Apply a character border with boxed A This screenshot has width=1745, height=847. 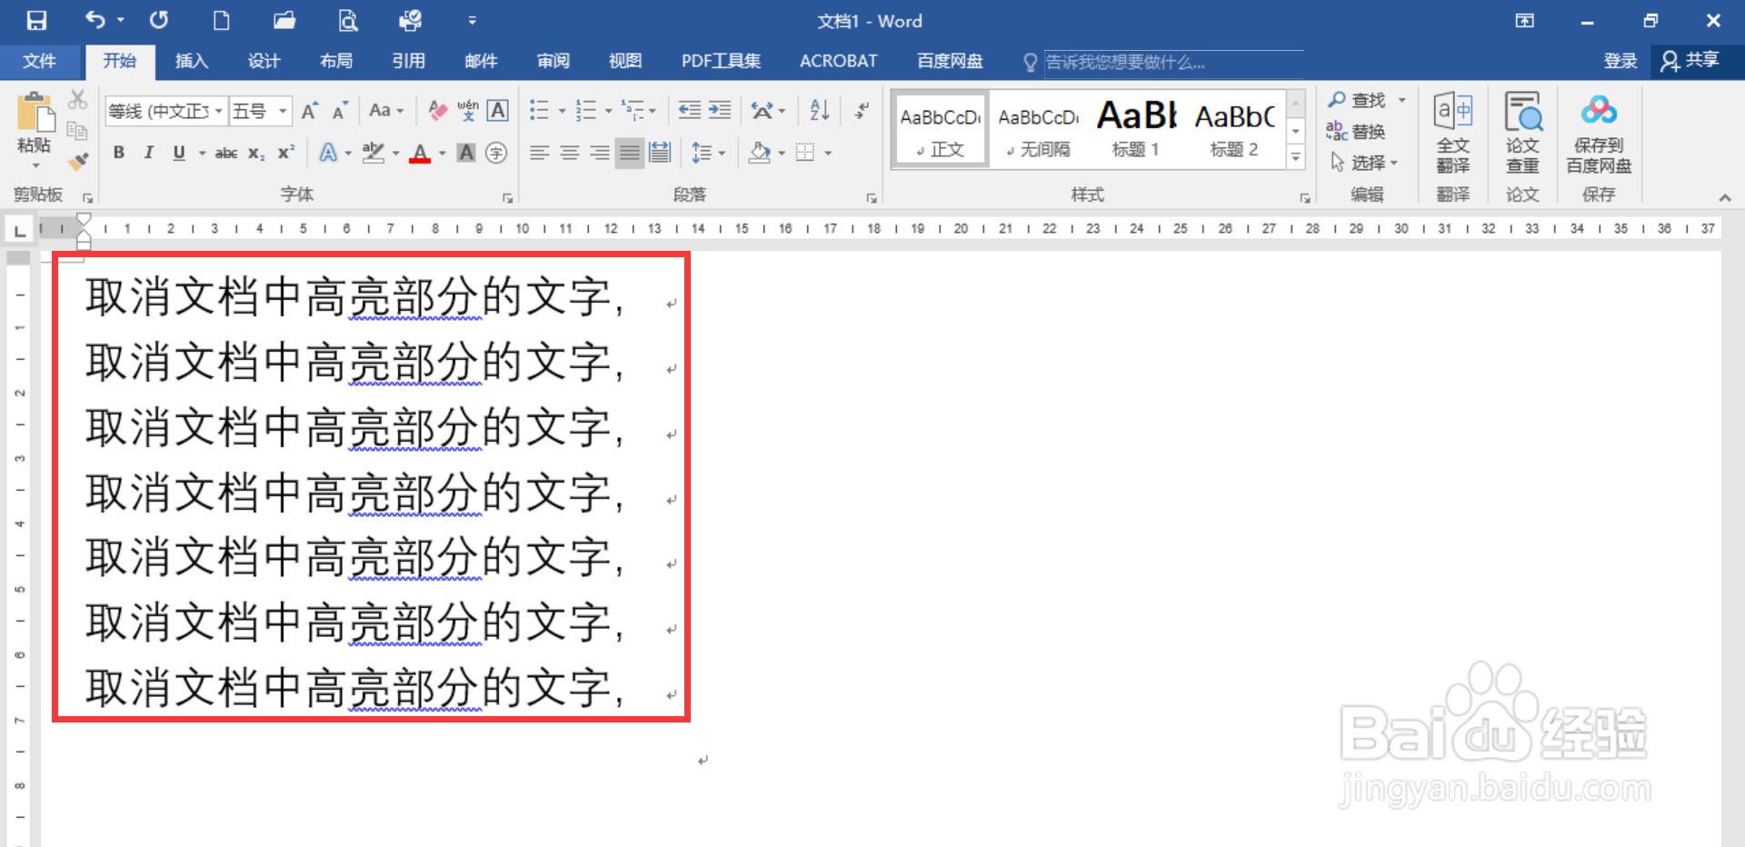coord(498,111)
